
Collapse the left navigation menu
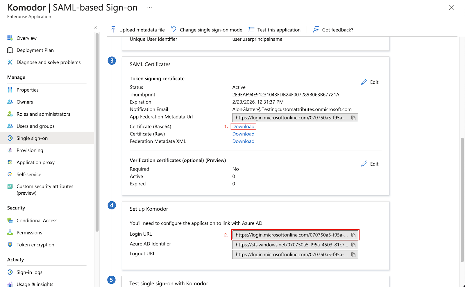[95, 28]
